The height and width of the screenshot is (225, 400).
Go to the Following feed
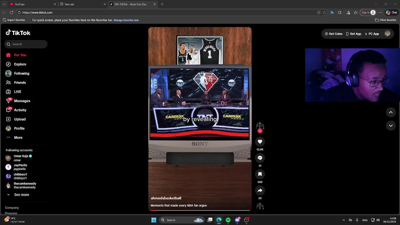(22, 73)
